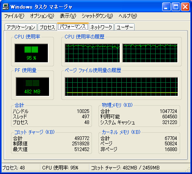Viewport: 192px width, 174px height.
Task: Click the first CPU history graph
Action: pos(92,53)
